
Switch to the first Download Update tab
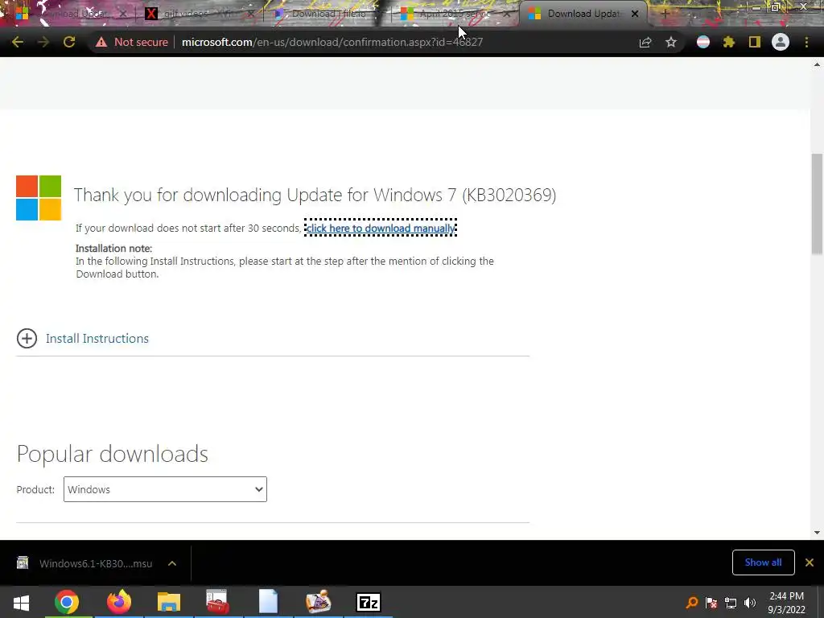tap(71, 14)
